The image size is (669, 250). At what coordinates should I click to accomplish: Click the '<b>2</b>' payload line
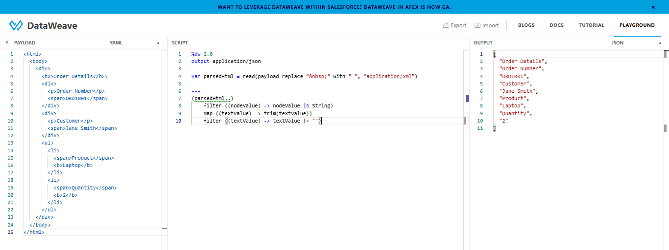click(x=66, y=195)
